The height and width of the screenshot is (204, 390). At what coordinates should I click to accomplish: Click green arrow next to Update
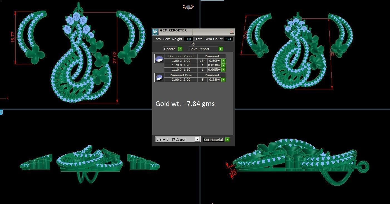[x=180, y=49]
